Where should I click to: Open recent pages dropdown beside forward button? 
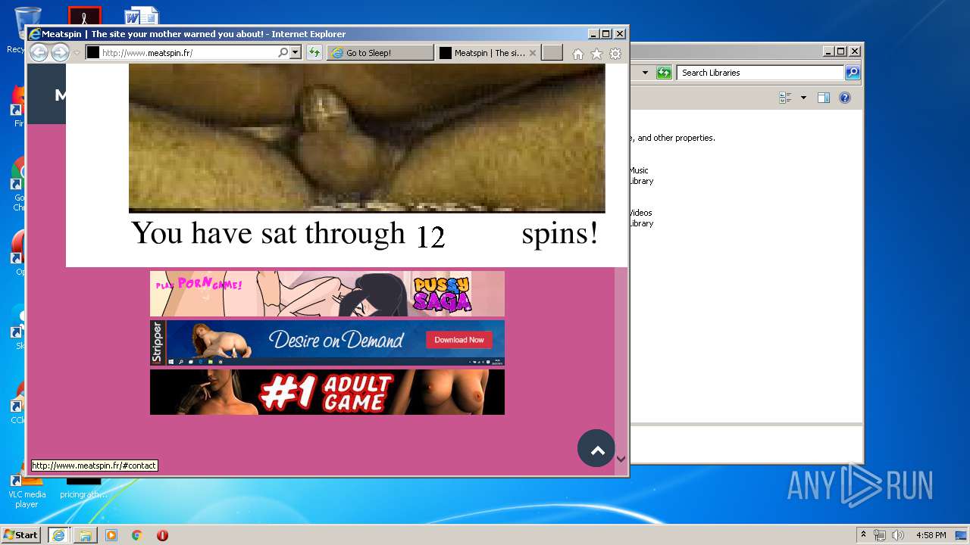(x=77, y=53)
